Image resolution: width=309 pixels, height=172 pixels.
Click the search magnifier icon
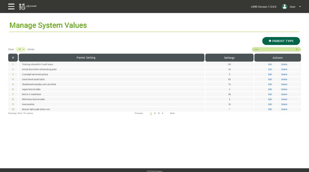297,49
